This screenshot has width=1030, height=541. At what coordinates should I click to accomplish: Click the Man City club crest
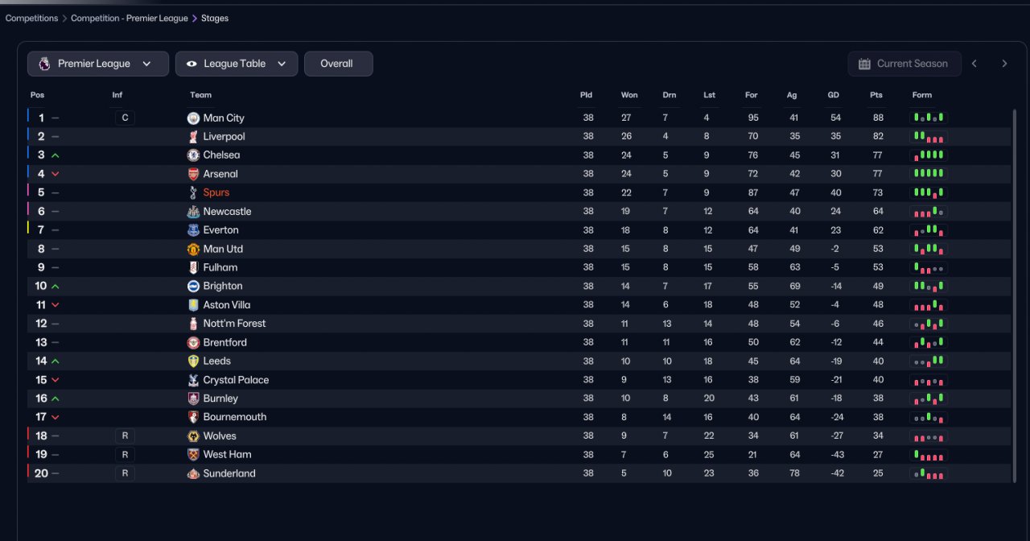point(193,118)
